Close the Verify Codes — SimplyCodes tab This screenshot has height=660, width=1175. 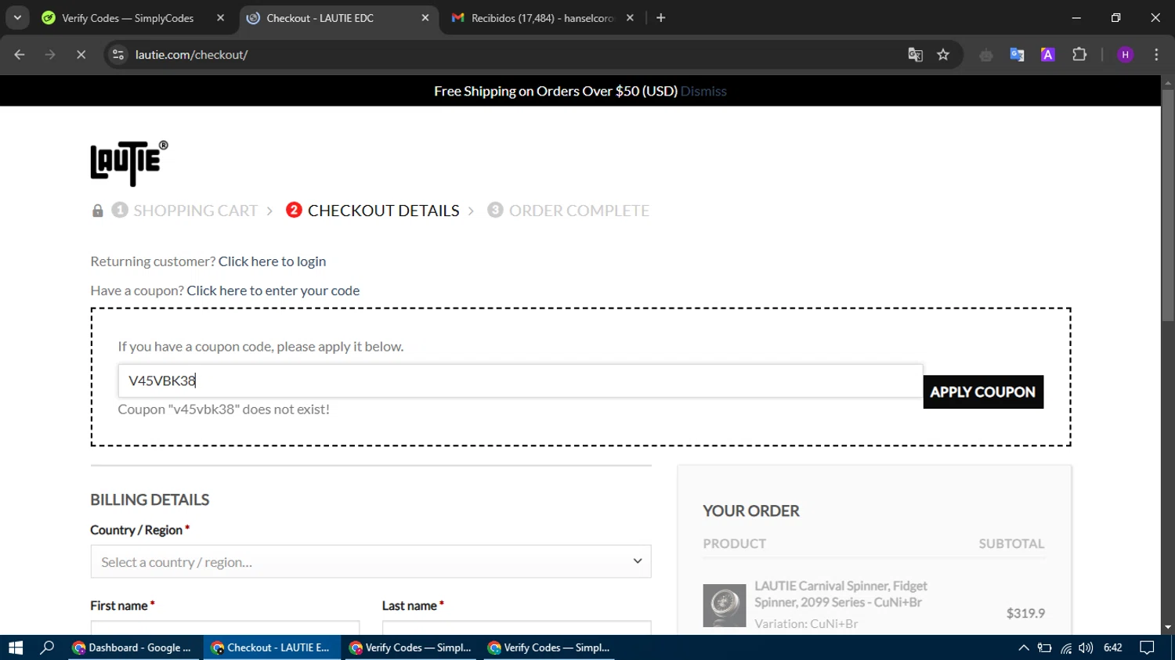click(220, 18)
